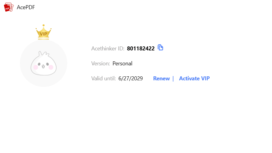The width and height of the screenshot is (272, 153).
Task: Click the separator bar after Renew
Action: tap(173, 78)
